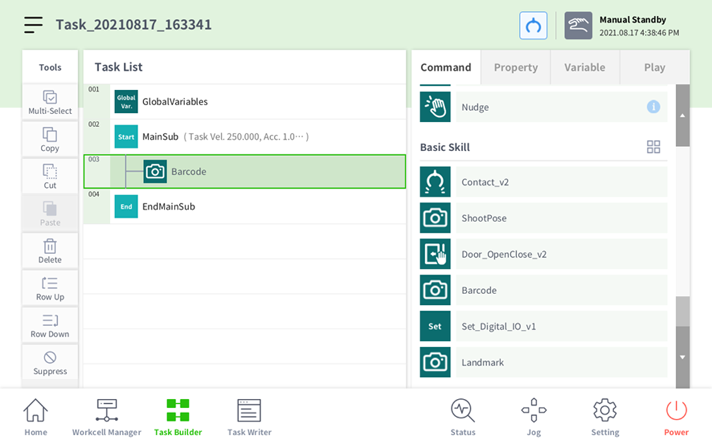712x444 pixels.
Task: Select the MainSub row in Task List
Action: click(245, 137)
